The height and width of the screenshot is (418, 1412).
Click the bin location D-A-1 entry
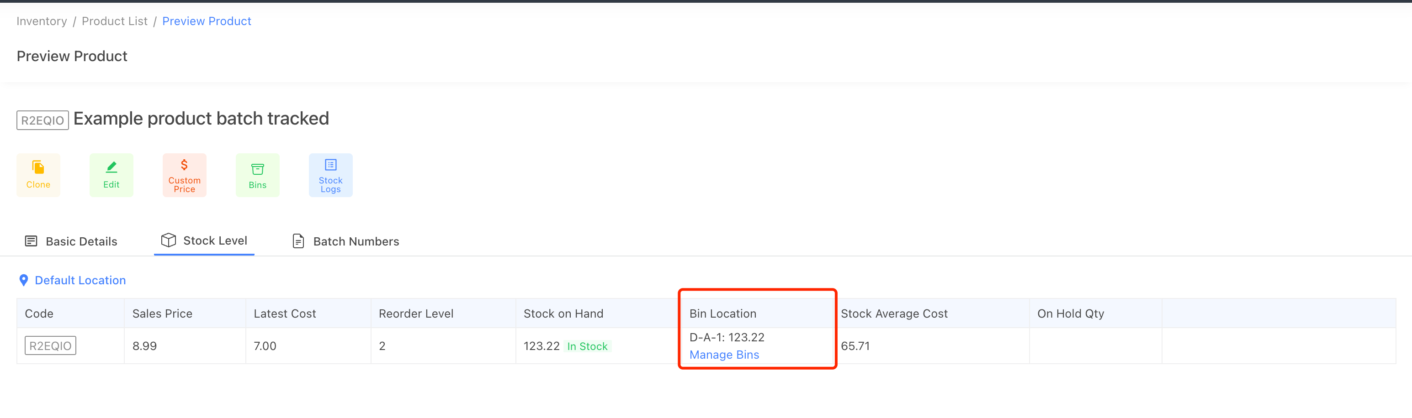(x=727, y=337)
